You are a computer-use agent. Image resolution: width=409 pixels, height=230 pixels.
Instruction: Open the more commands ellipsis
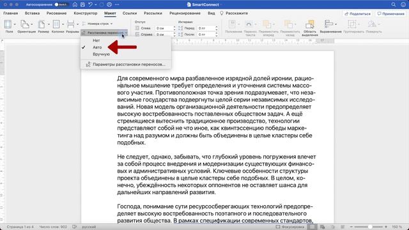coord(117,4)
